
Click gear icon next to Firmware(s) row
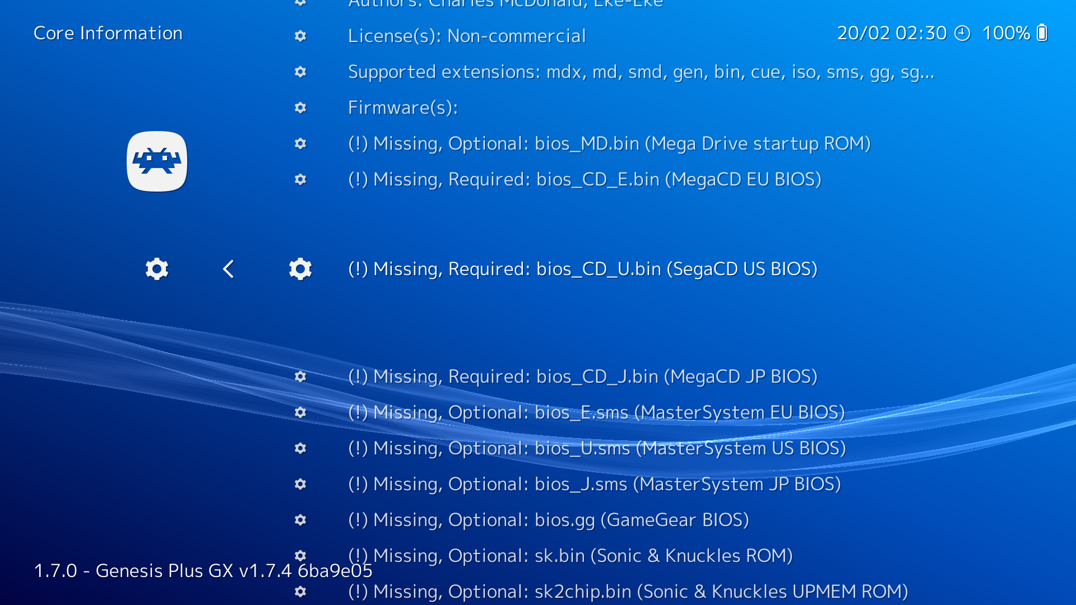coord(300,108)
